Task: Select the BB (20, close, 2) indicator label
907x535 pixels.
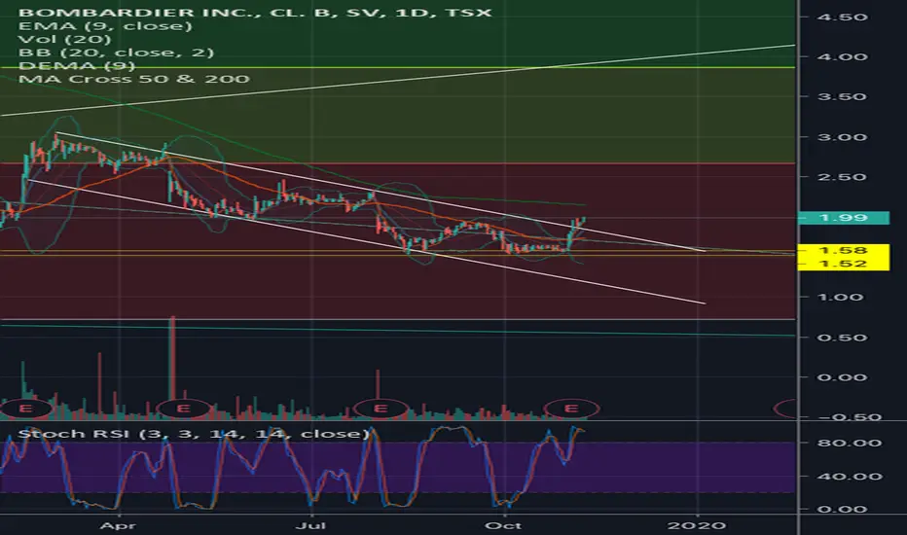Action: pyautogui.click(x=116, y=53)
